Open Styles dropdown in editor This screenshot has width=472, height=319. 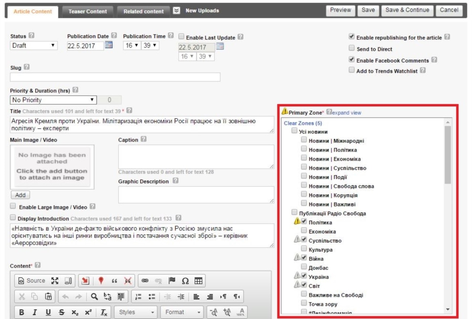point(136,312)
